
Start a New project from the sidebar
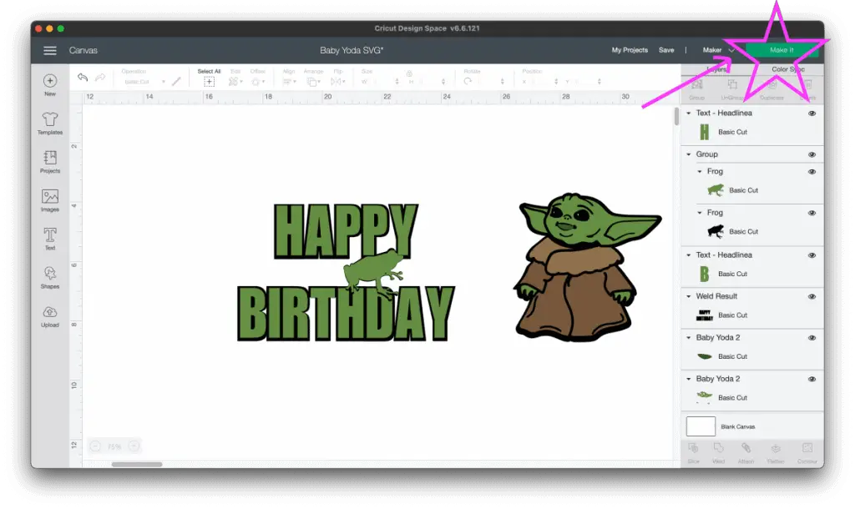coord(49,85)
